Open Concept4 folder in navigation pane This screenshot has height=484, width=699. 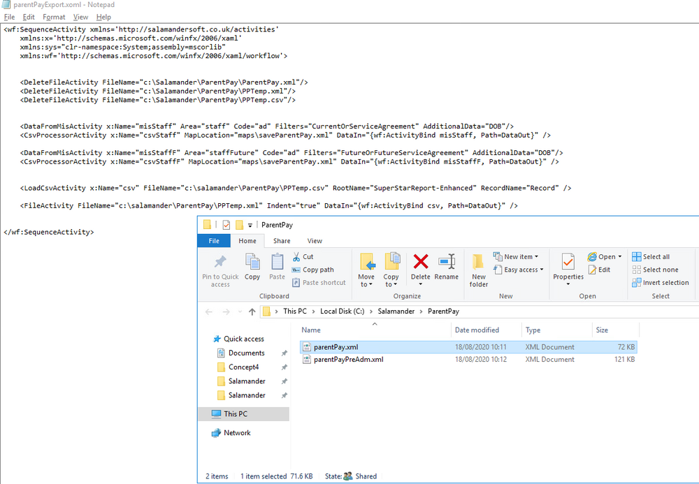[x=243, y=367]
